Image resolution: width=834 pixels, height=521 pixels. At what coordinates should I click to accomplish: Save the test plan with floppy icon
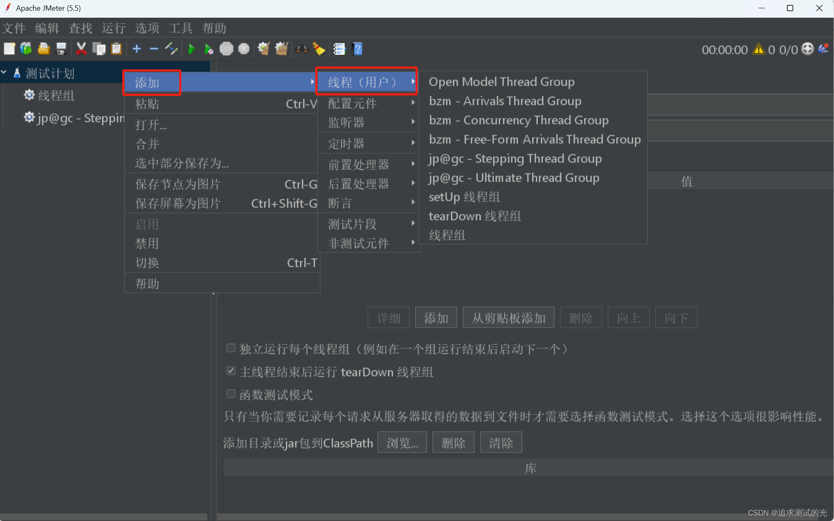click(x=61, y=49)
